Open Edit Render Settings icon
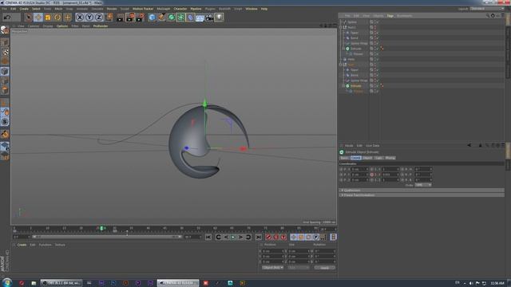511x287 pixels. pos(141,18)
